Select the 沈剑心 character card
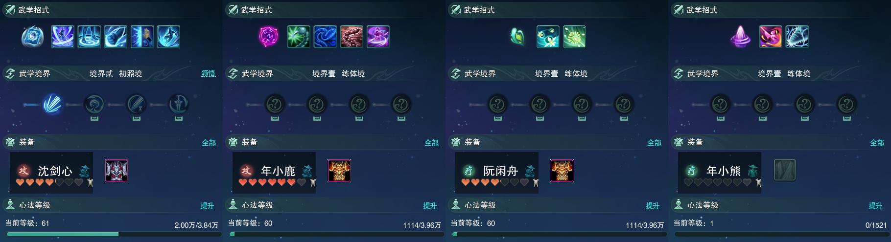The height and width of the screenshot is (242, 891). pos(51,173)
